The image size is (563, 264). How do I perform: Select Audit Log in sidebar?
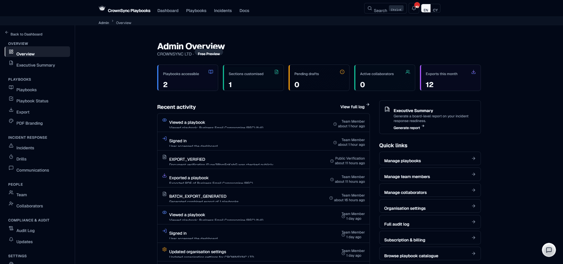point(38,228)
